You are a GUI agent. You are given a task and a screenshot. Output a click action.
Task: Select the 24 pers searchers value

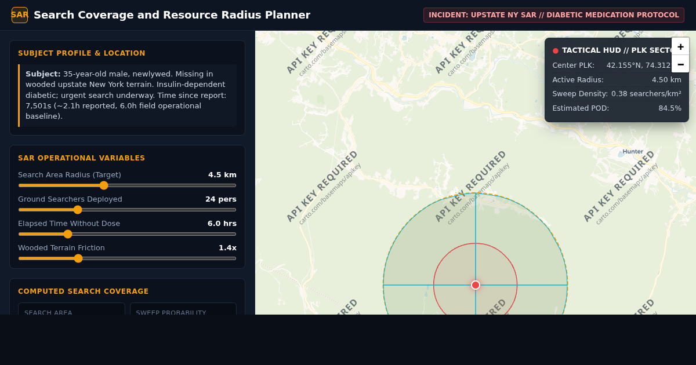pos(221,199)
